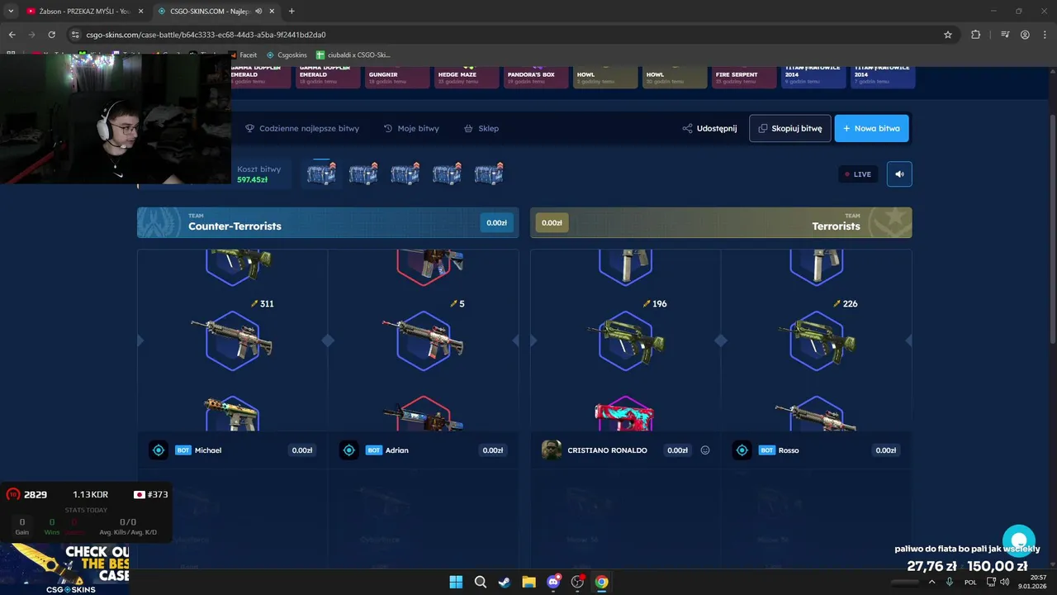Close the Żabson YouTube tab

[140, 12]
